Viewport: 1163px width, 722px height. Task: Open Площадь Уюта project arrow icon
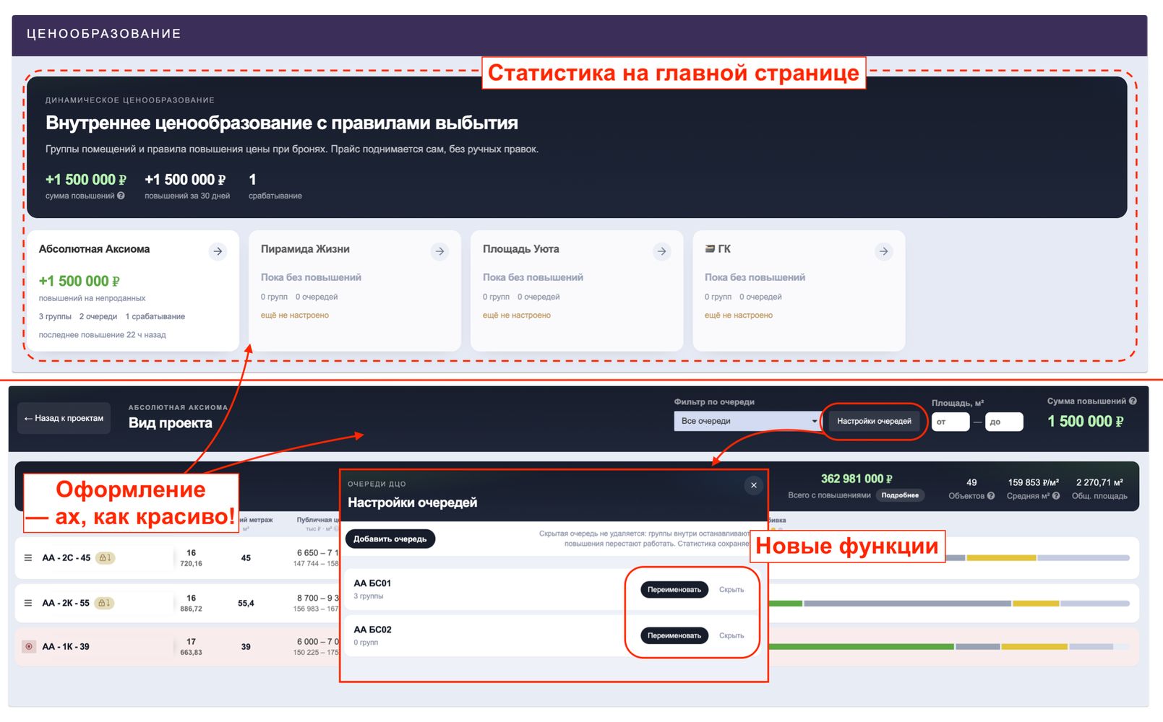pyautogui.click(x=661, y=251)
